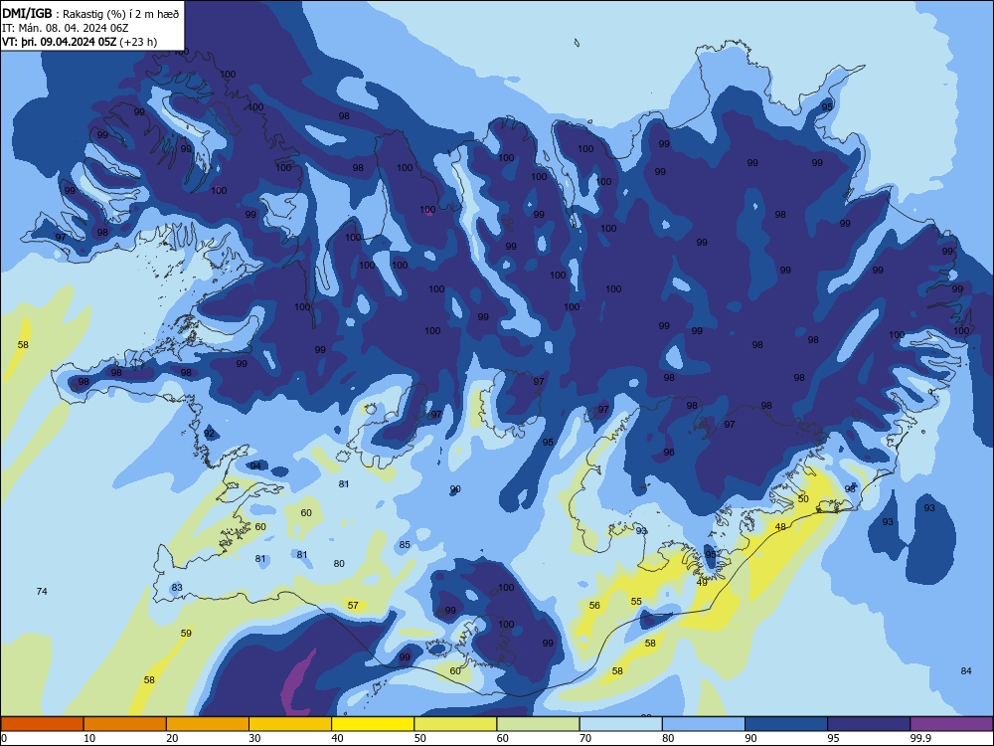The height and width of the screenshot is (746, 994).
Task: Click the medium blue 90–95 legend swatch
Action: pos(786,724)
